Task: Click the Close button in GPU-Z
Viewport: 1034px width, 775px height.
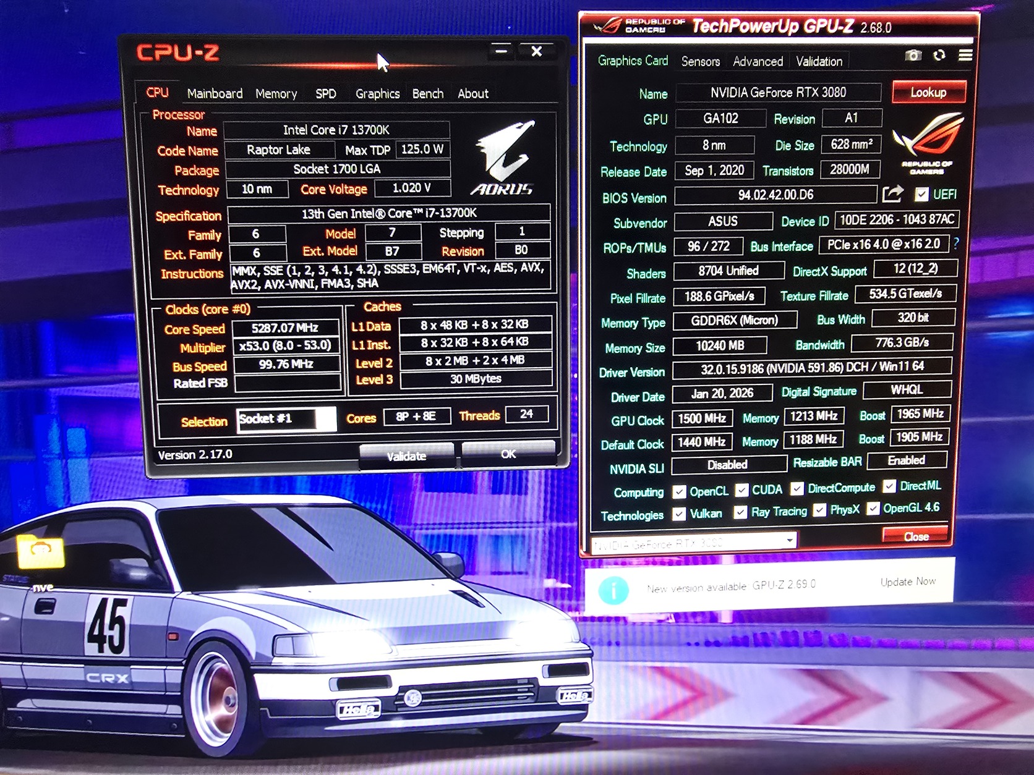Action: 916,536
